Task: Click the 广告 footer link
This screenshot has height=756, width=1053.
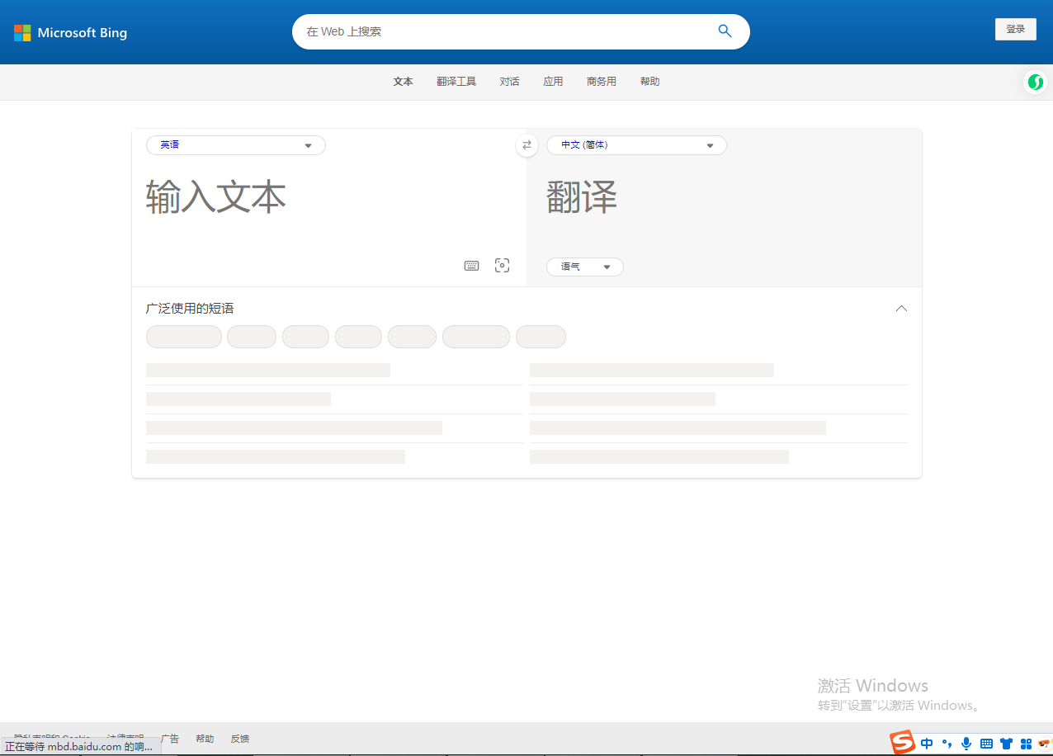Action: coord(170,739)
